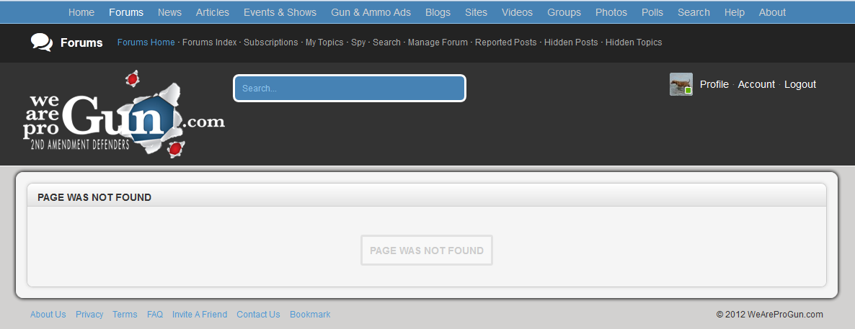The height and width of the screenshot is (329, 855).
Task: Open the Account settings link
Action: click(x=756, y=84)
